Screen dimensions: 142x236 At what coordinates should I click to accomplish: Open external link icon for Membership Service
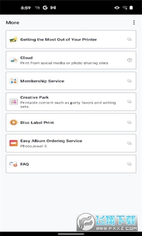[x=130, y=81]
